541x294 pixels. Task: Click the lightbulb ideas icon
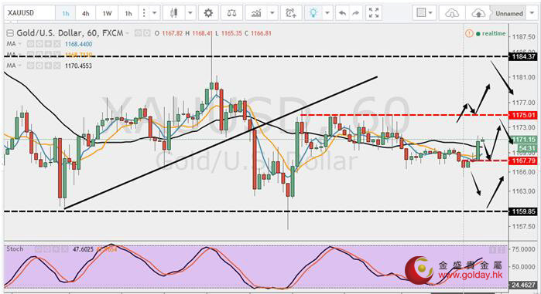(x=313, y=13)
